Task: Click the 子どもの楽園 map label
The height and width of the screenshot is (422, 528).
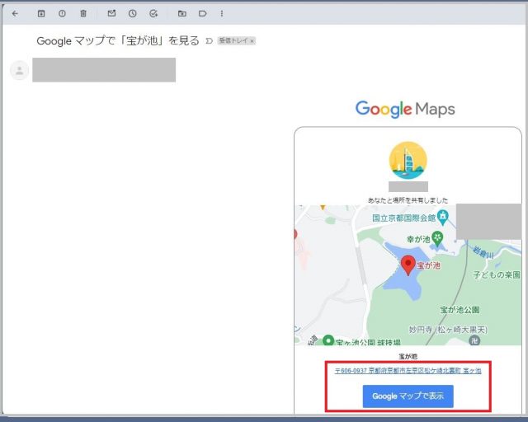Action: click(497, 274)
